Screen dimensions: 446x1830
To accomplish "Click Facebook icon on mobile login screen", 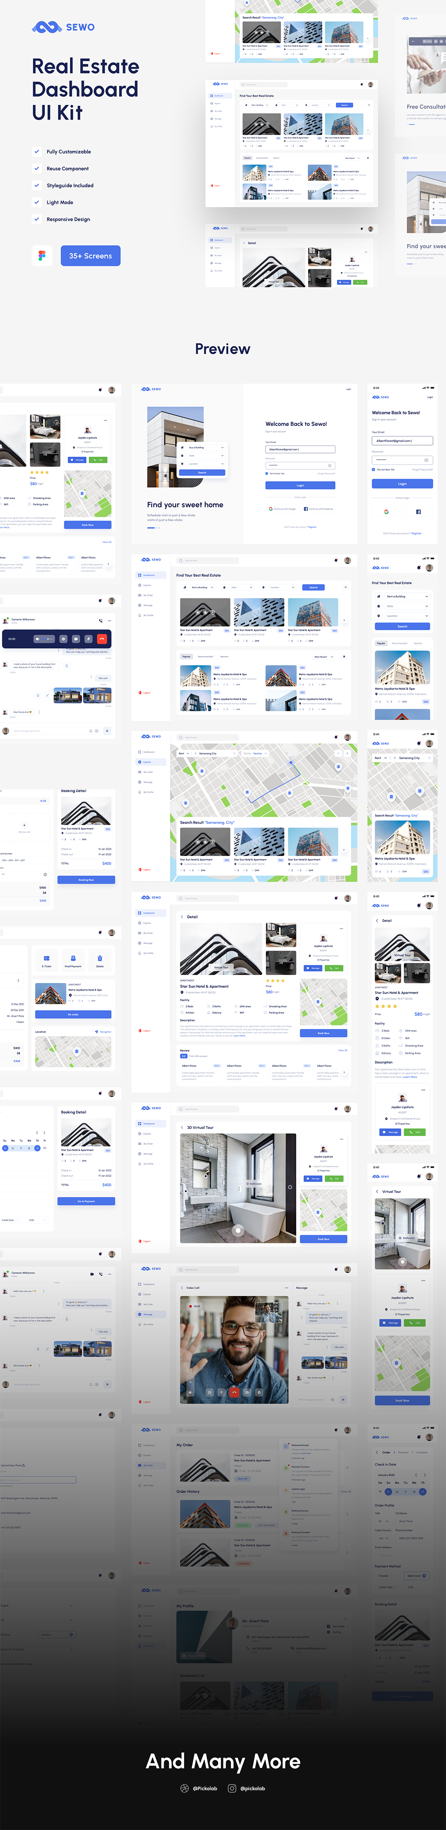I will (418, 512).
